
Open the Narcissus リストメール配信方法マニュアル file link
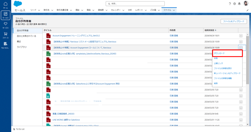[84, 42]
